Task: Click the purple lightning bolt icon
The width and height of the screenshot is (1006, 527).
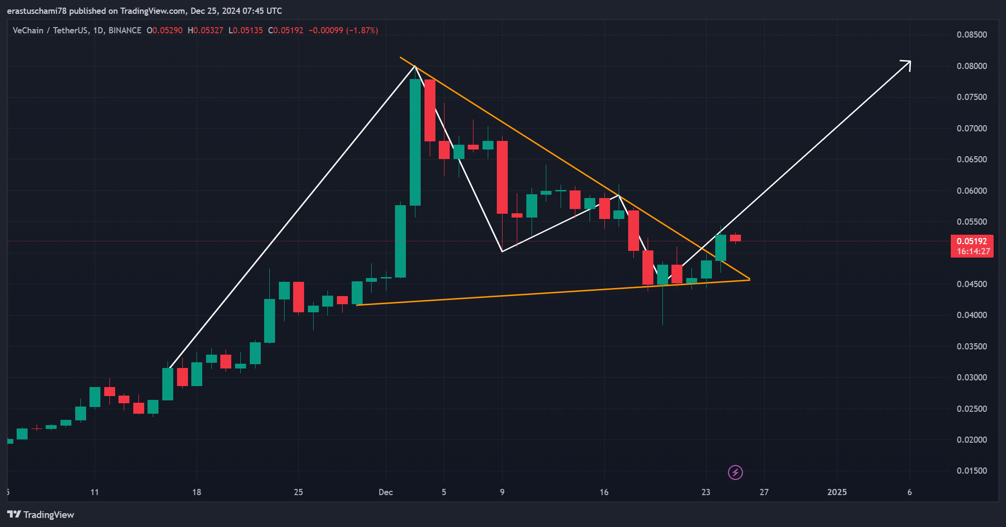Action: [x=735, y=472]
